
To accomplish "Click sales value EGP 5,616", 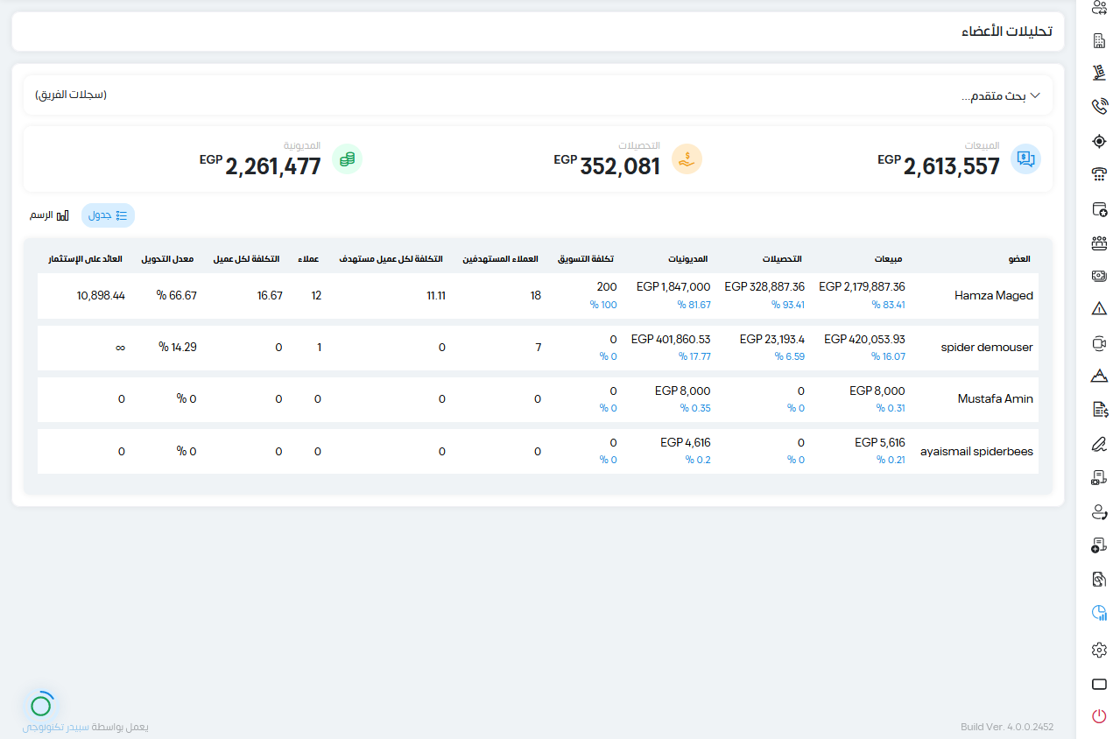I will [x=880, y=443].
